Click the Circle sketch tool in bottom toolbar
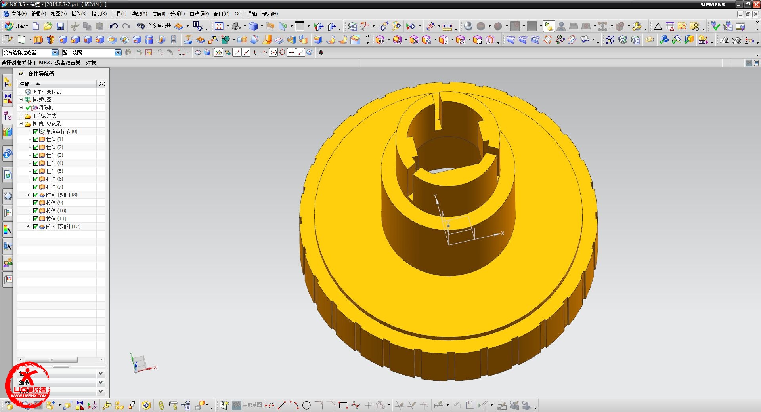This screenshot has width=761, height=412. pyautogui.click(x=306, y=405)
